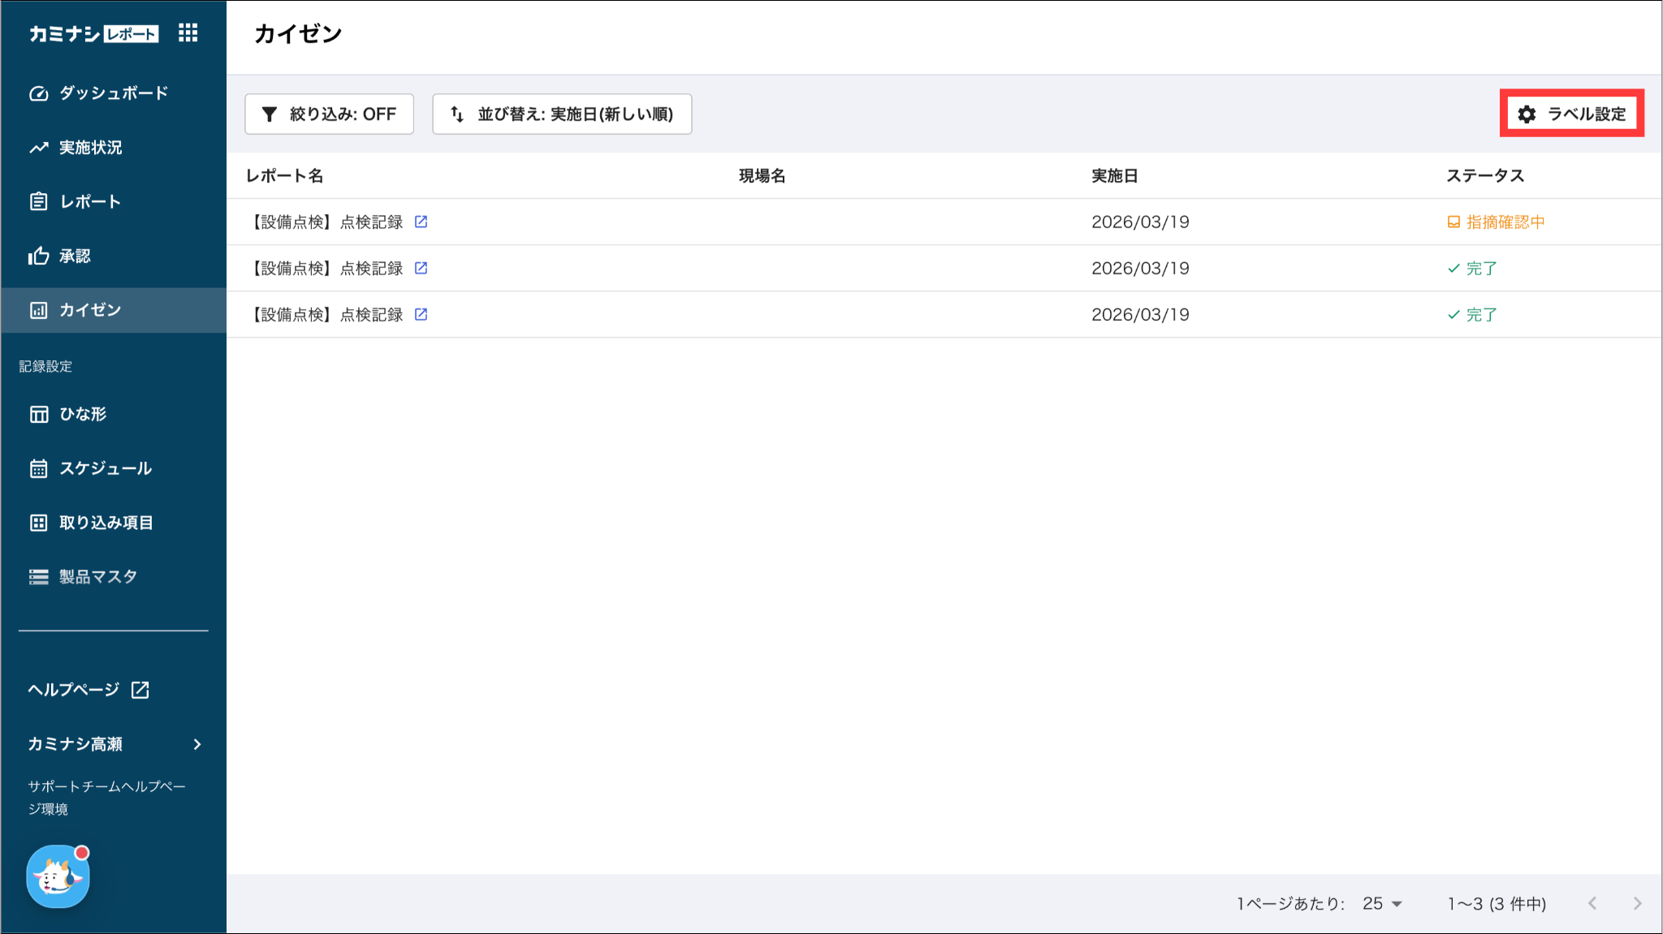Open external link icon of first 点検記録 report
The image size is (1663, 934).
[421, 222]
